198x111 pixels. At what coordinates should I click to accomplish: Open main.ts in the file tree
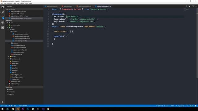tap(24, 66)
